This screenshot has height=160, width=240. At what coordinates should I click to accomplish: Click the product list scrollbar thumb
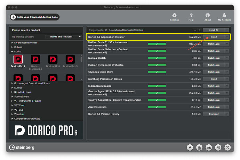tap(81, 59)
